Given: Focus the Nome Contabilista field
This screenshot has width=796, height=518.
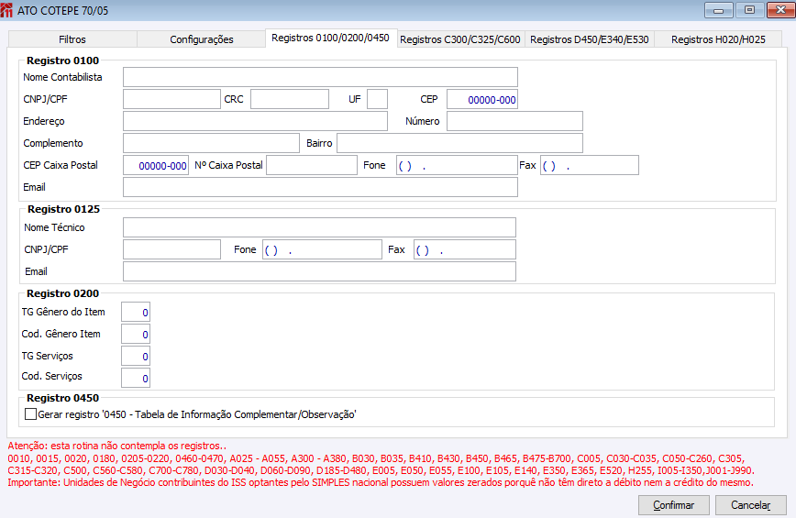Looking at the screenshot, I should 320,77.
